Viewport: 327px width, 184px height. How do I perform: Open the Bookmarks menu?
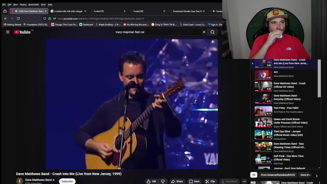tap(34, 5)
